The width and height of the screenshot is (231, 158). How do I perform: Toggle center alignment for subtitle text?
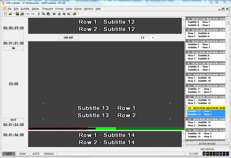point(59,14)
